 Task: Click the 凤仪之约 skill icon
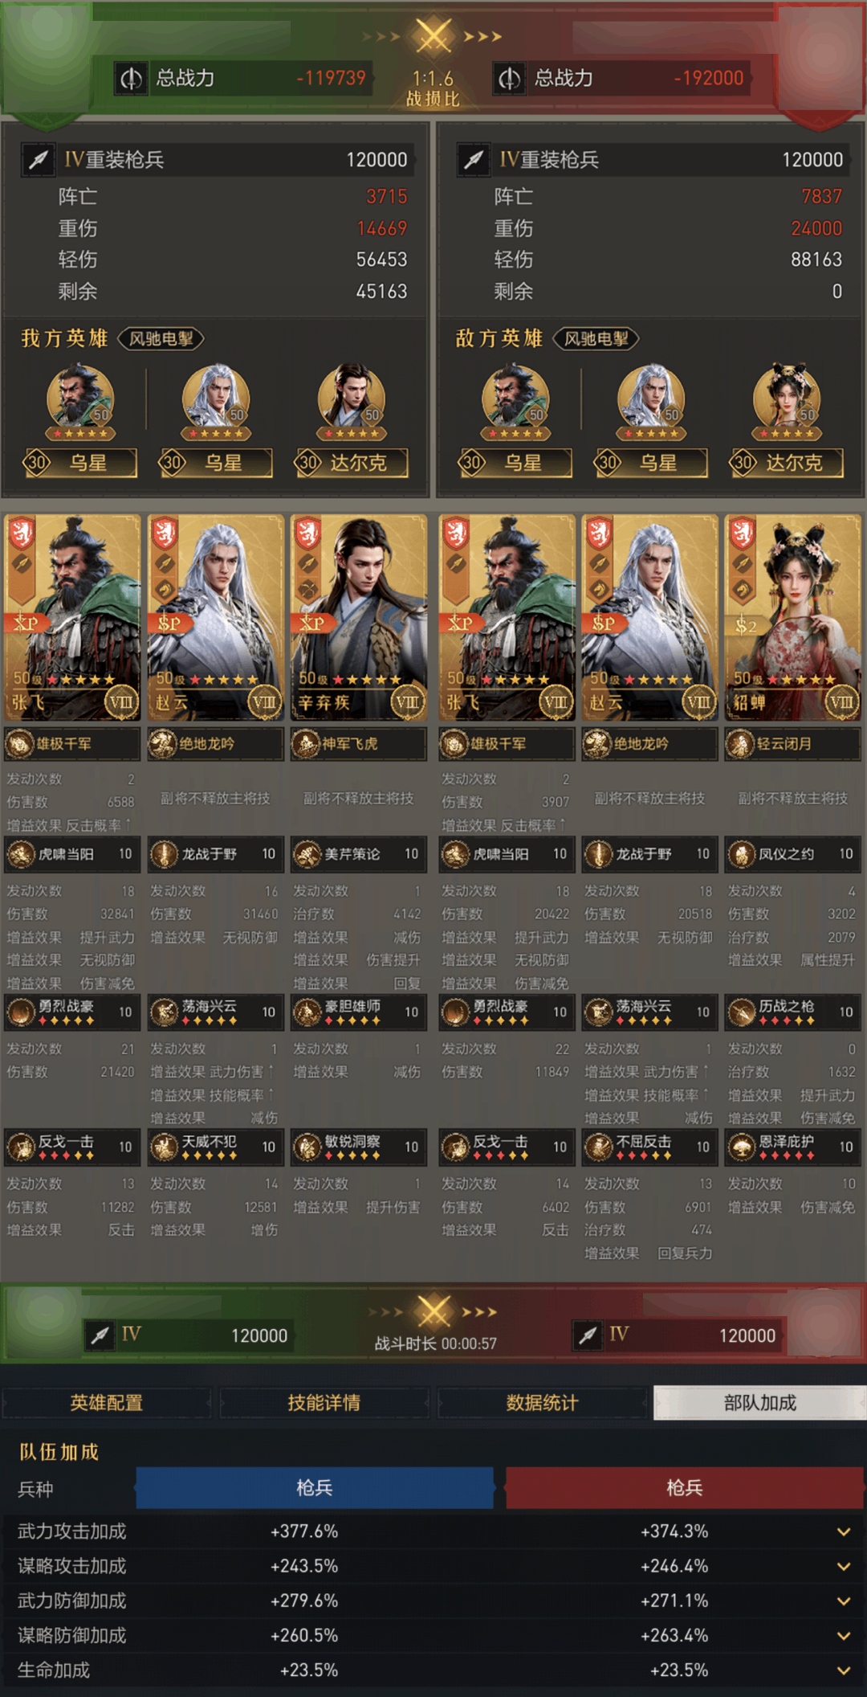pyautogui.click(x=741, y=854)
